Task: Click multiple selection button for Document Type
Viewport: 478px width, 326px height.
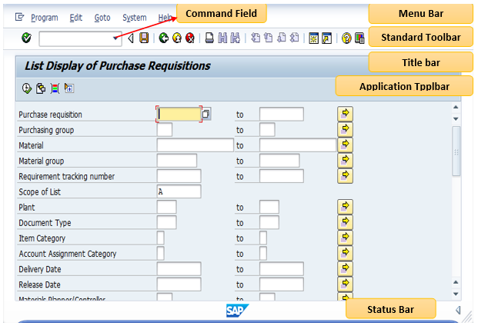Action: [345, 222]
